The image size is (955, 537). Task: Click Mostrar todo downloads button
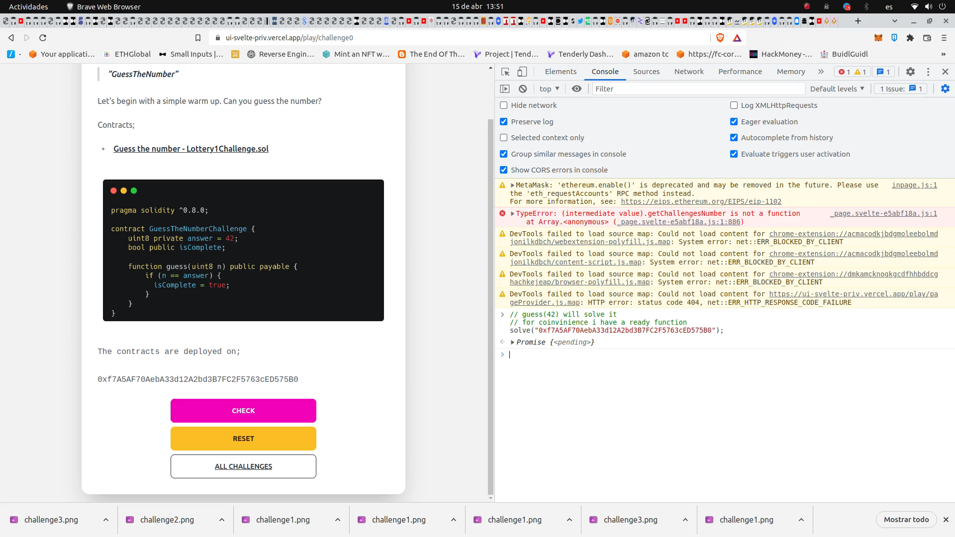(906, 520)
